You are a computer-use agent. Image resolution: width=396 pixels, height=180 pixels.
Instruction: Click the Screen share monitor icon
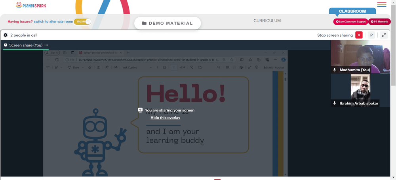[x=6, y=45]
